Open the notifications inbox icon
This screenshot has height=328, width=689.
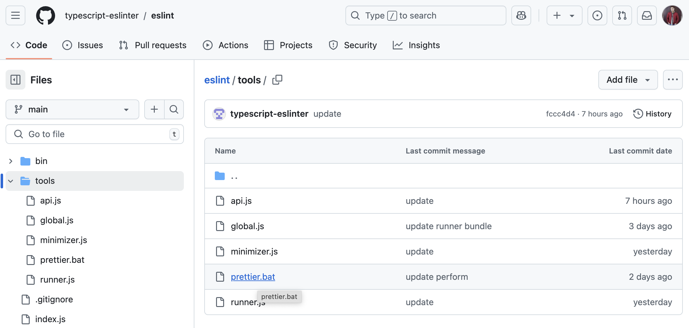point(647,15)
